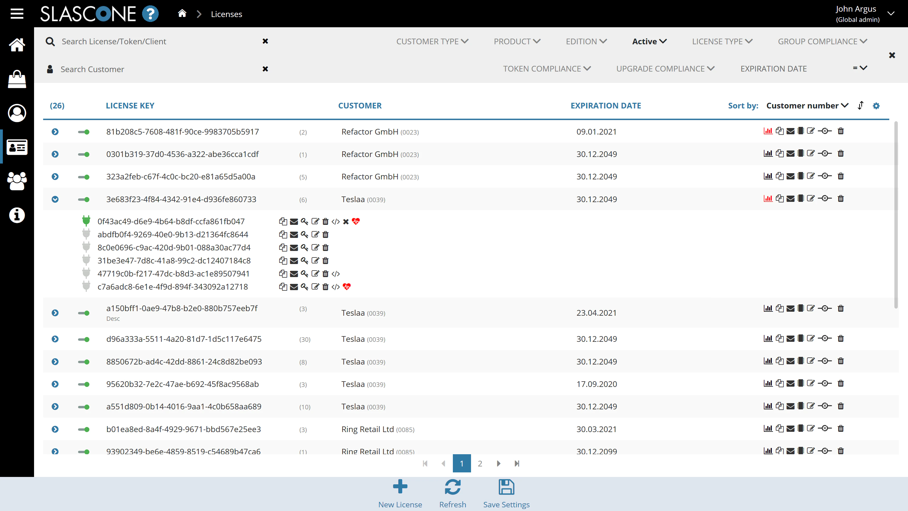Save Settings for the list
This screenshot has height=511, width=908.
click(506, 493)
